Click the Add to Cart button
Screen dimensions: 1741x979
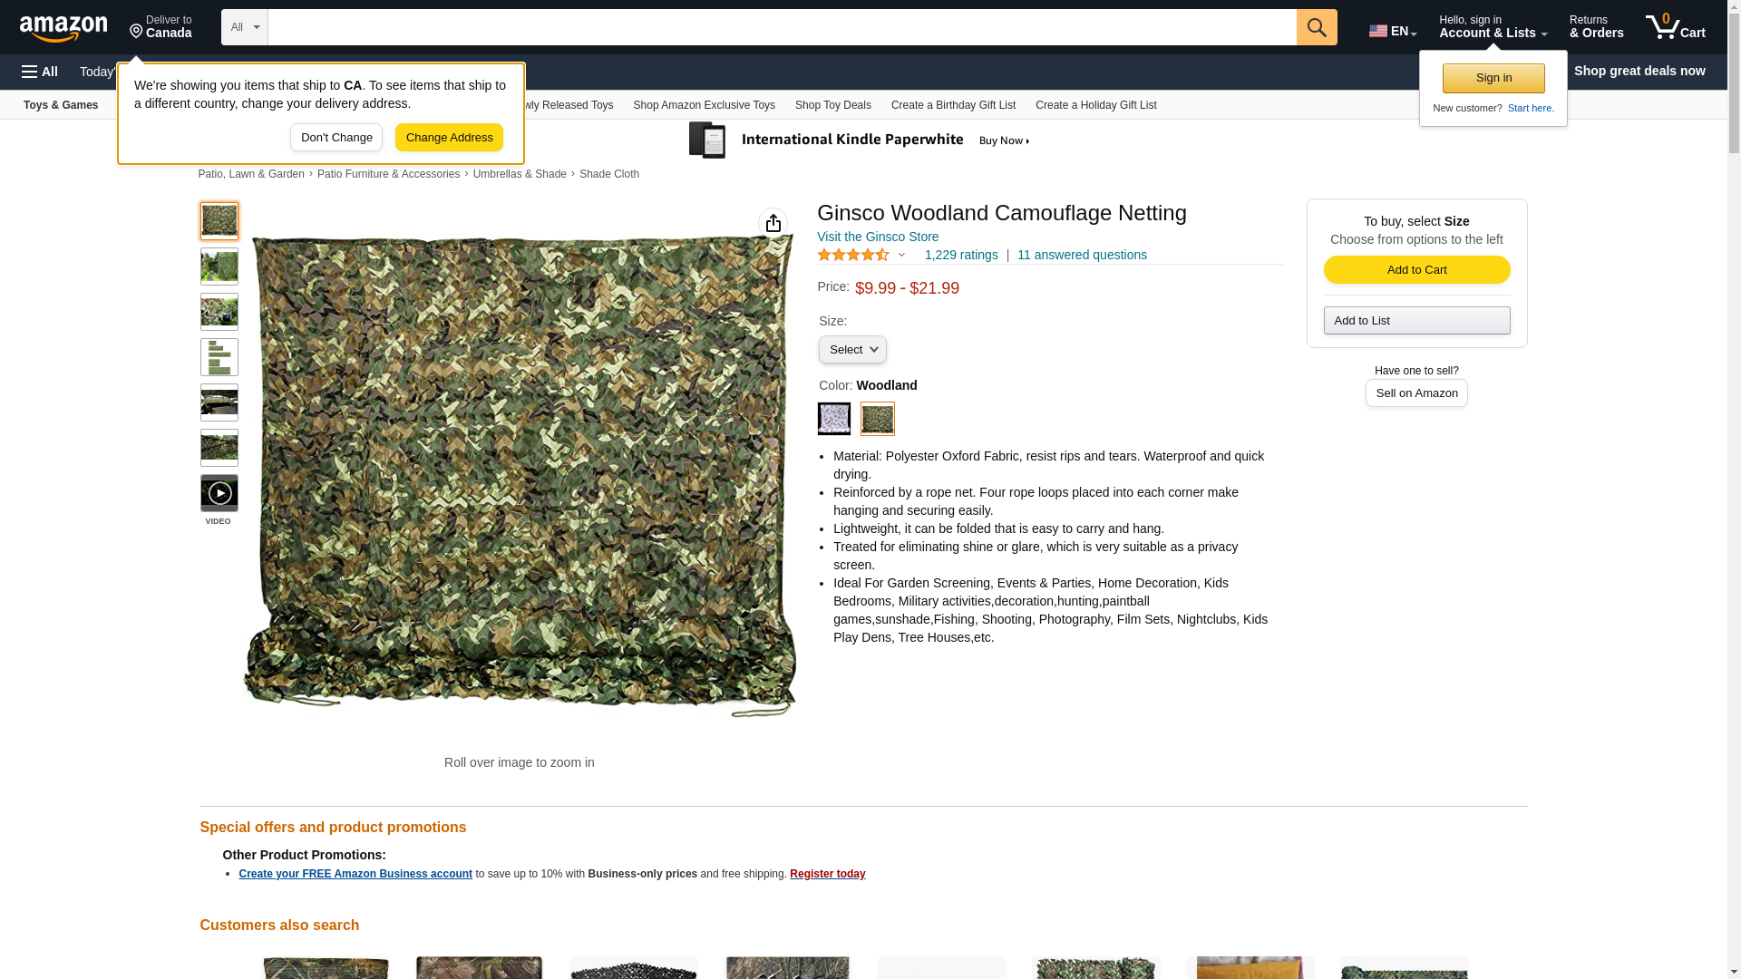tap(1415, 270)
